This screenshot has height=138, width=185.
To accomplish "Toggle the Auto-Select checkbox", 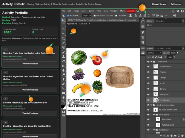I will [x=68, y=15].
